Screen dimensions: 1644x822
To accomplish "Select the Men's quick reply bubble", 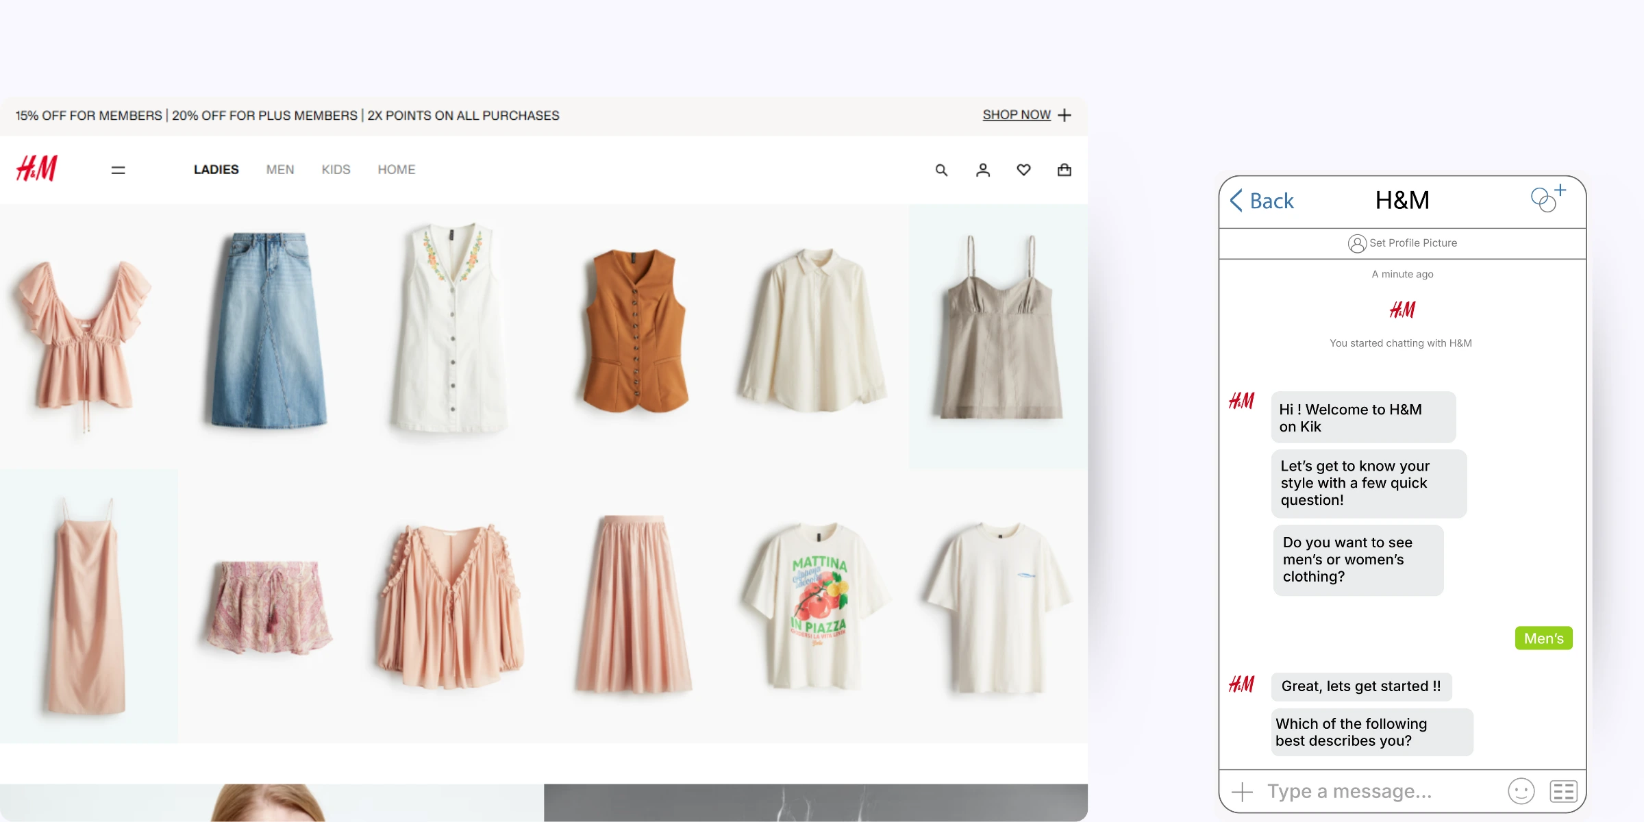I will [x=1543, y=638].
